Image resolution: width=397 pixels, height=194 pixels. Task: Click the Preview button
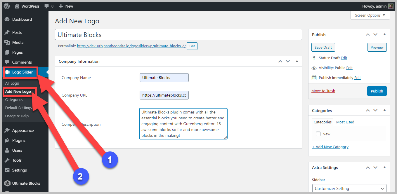(x=377, y=47)
